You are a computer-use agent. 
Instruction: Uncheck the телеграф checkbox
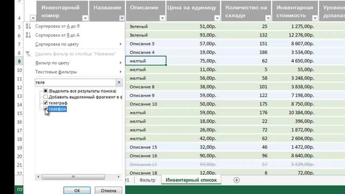(45, 103)
